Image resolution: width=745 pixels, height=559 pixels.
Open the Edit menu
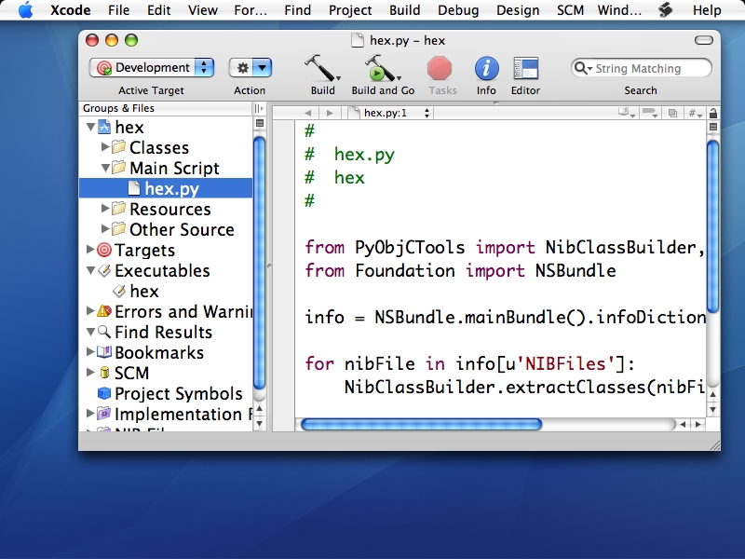pyautogui.click(x=158, y=10)
